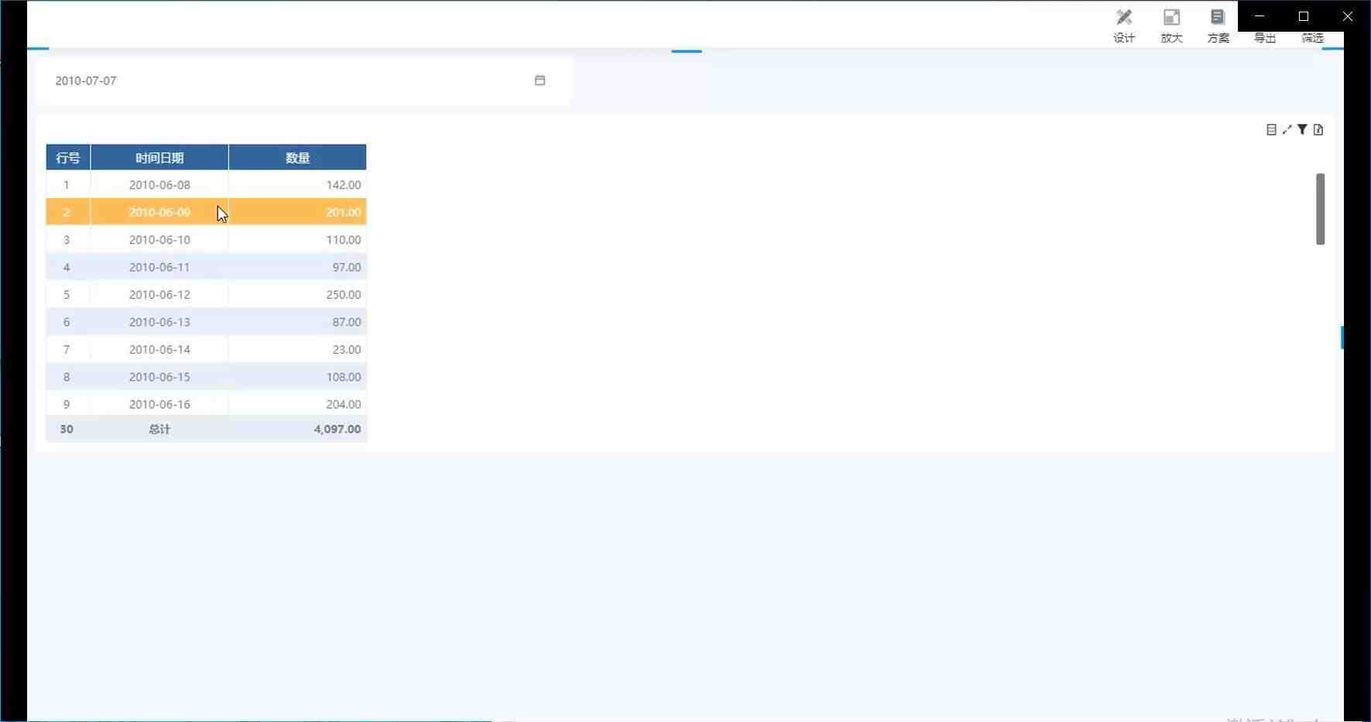
Task: Maximize the window
Action: click(1304, 15)
